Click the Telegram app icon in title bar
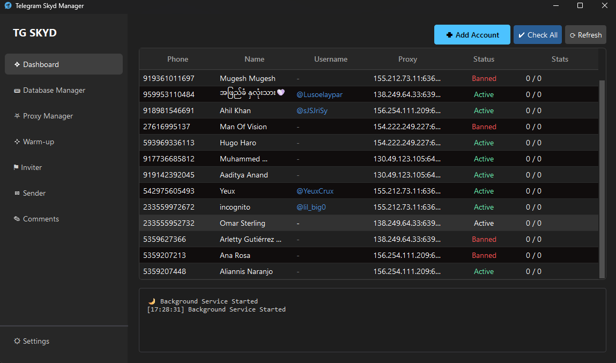The width and height of the screenshot is (616, 363). [x=8, y=6]
